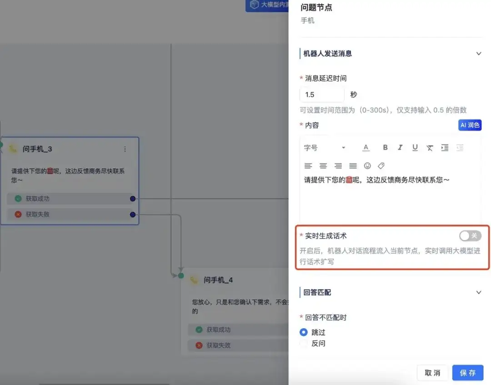This screenshot has width=491, height=385.
Task: Click the 大模型内容 tab at top
Action: 268,5
